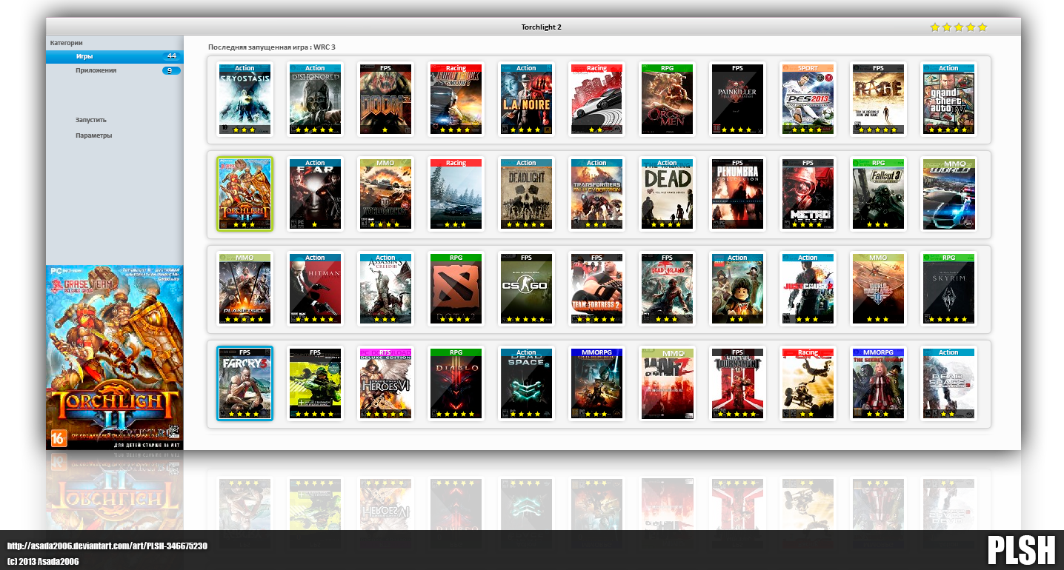Select the WarZ MMO cover
The width and height of the screenshot is (1064, 570).
(667, 383)
